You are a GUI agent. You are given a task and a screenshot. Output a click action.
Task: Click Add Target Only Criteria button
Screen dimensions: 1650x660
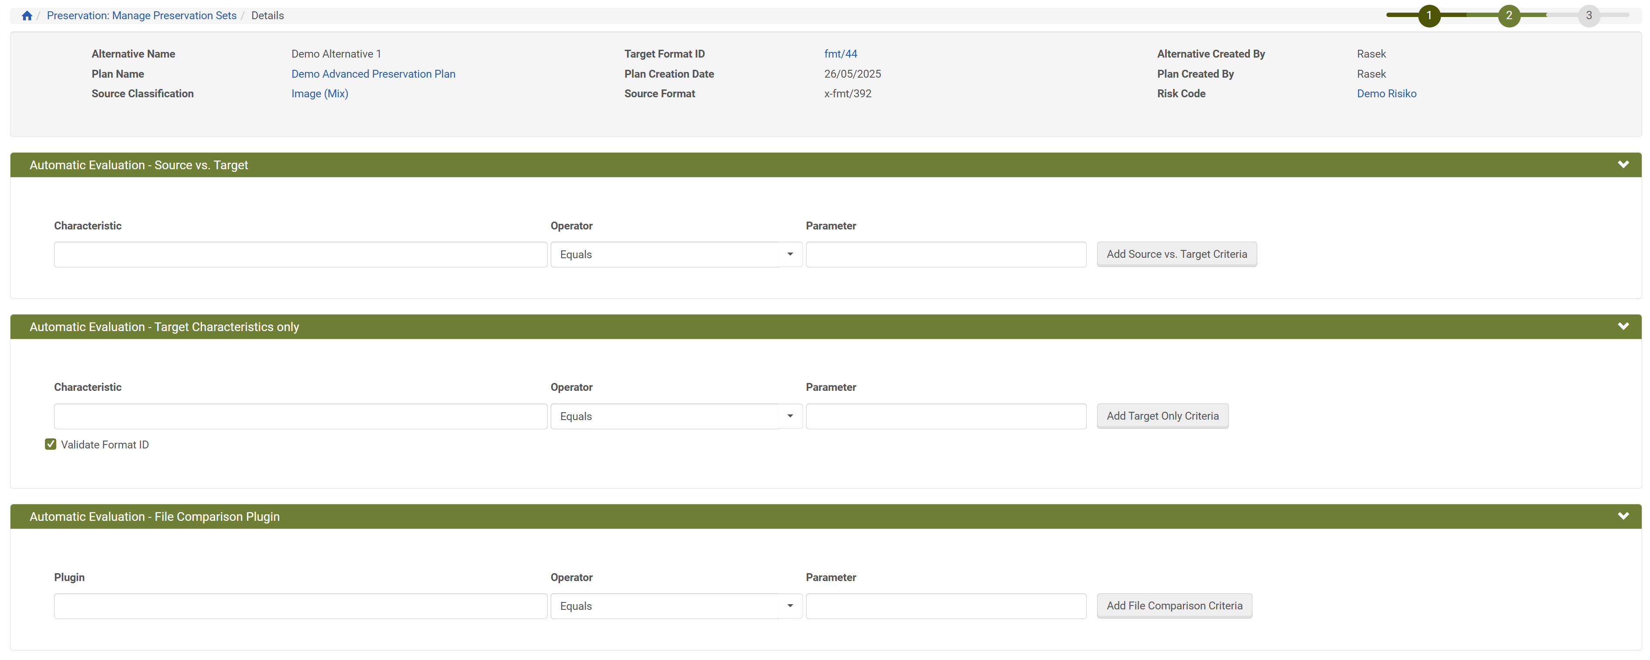pyautogui.click(x=1162, y=416)
